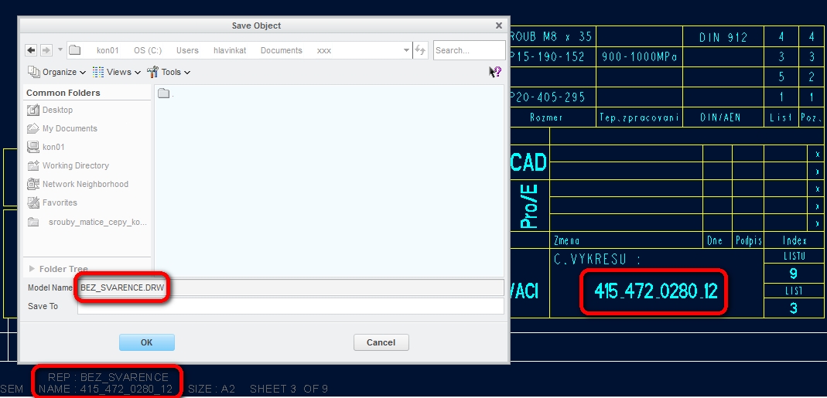Click Index header in revision table

(795, 241)
